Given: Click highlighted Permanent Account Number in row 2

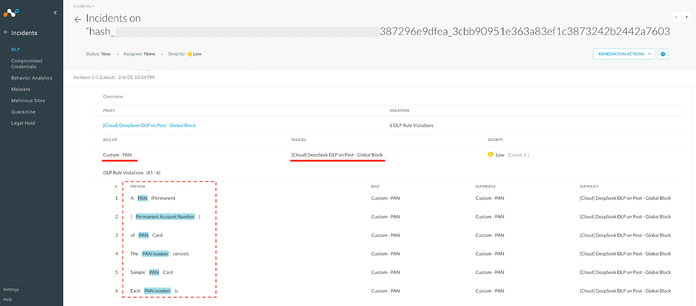Looking at the screenshot, I should pos(165,217).
